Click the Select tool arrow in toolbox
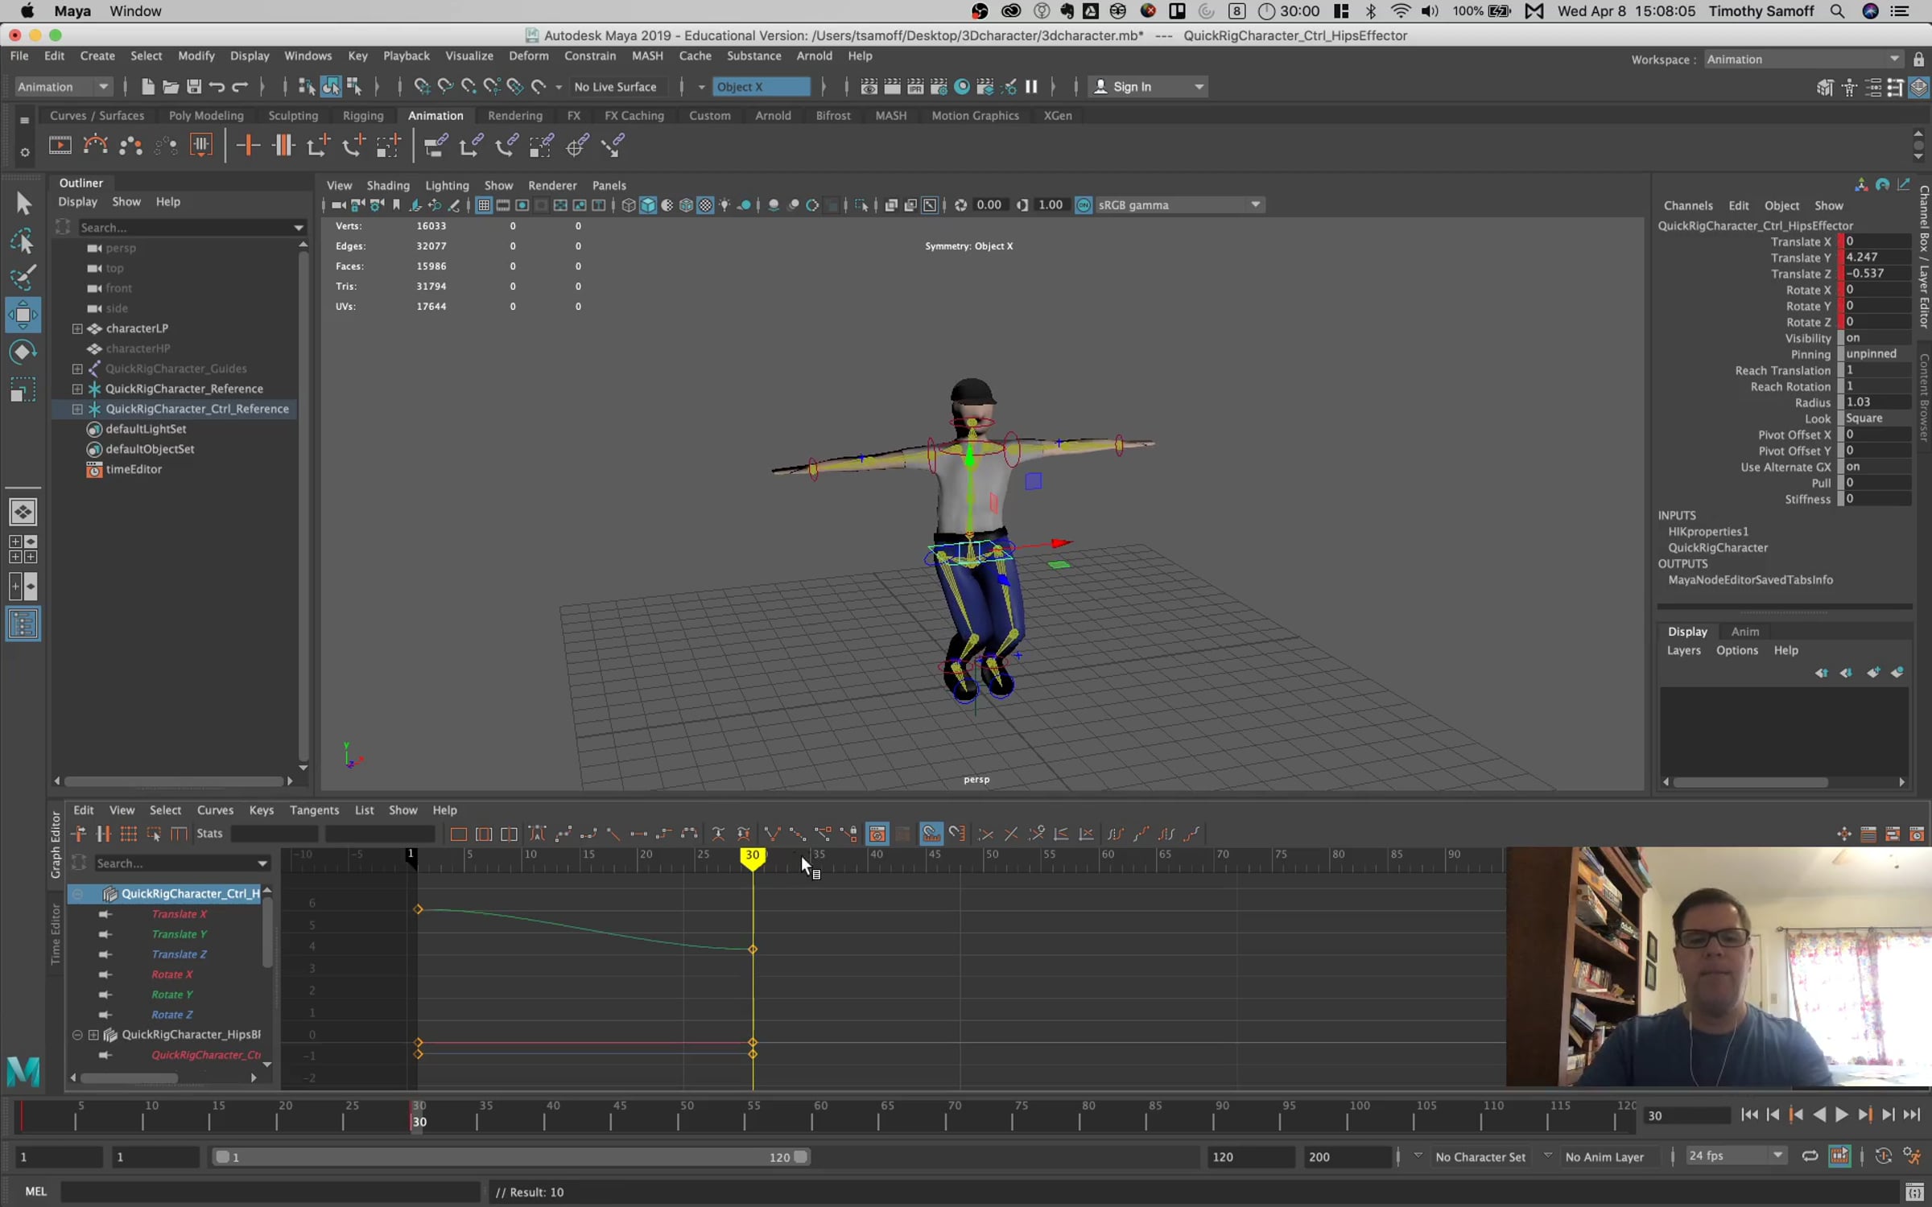 point(23,203)
